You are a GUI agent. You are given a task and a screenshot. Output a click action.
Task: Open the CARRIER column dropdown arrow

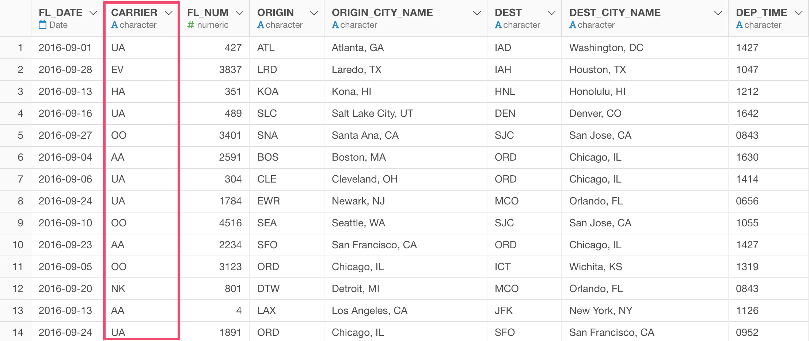pos(168,13)
